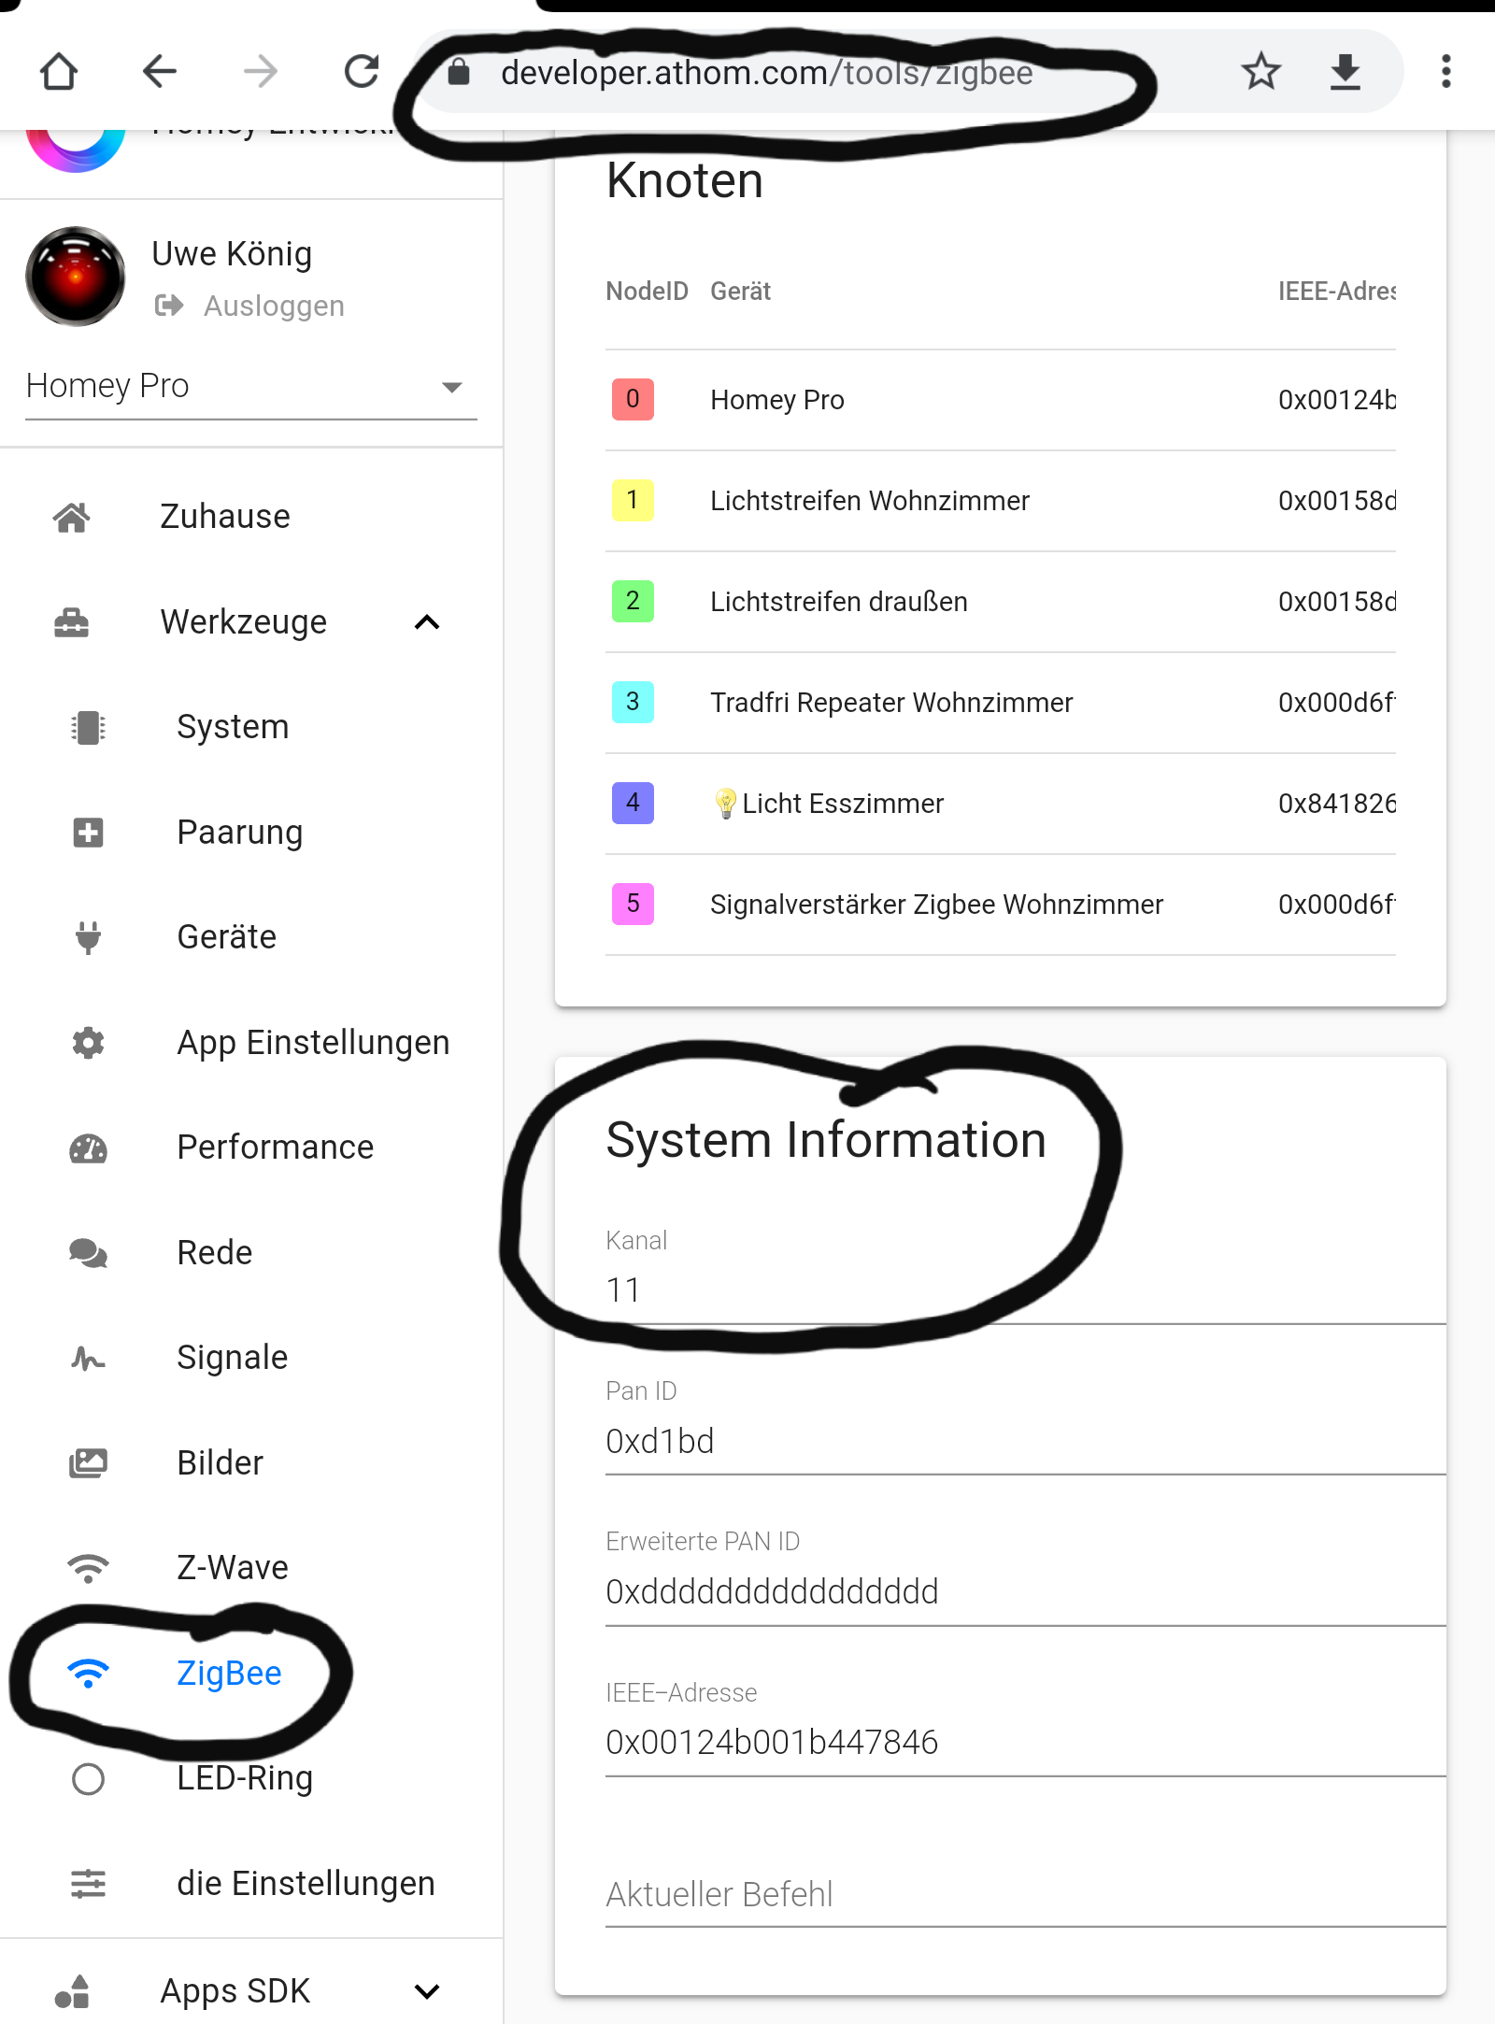Open the LED-Ring page
Image resolution: width=1495 pixels, height=2024 pixels.
(245, 1778)
